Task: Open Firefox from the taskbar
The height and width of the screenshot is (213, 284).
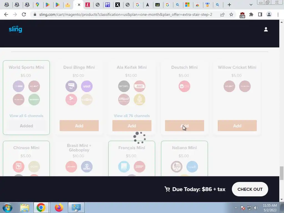Action: [x=59, y=207]
